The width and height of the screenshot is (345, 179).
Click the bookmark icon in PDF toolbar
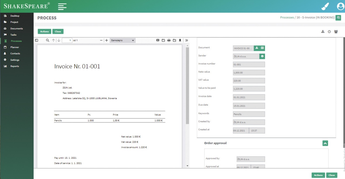click(180, 40)
